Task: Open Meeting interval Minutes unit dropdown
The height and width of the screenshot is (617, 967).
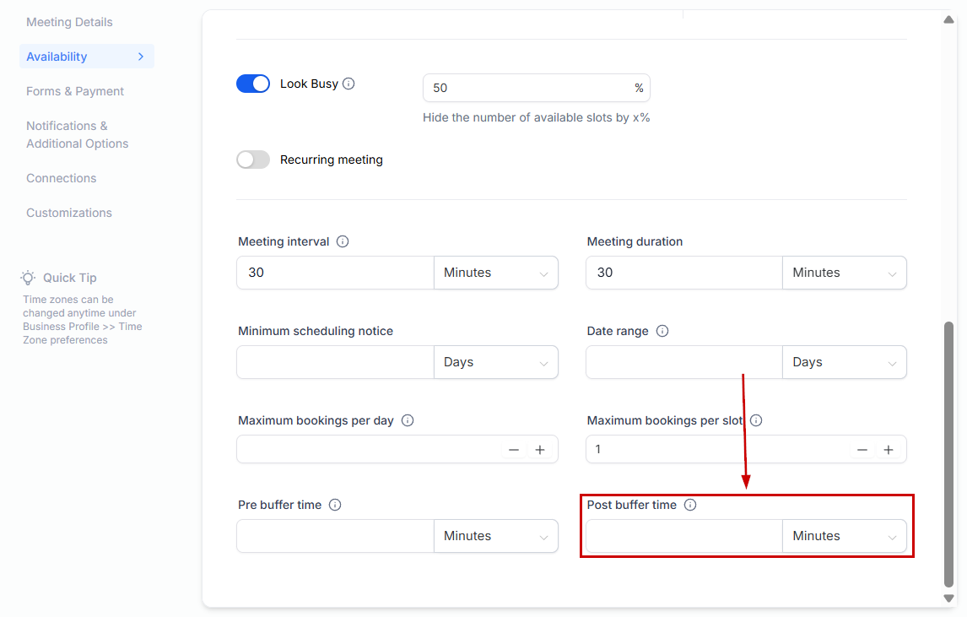Action: point(495,273)
